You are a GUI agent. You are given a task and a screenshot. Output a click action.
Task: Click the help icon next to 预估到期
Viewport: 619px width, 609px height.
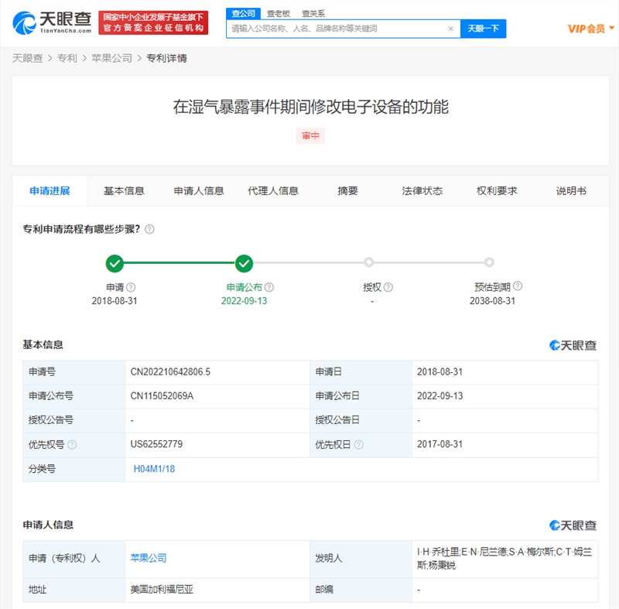pos(518,286)
